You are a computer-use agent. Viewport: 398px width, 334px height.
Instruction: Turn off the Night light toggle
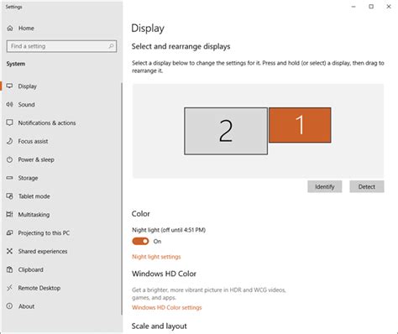(x=140, y=241)
